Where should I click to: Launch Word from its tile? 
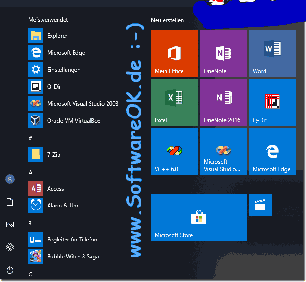(x=273, y=53)
